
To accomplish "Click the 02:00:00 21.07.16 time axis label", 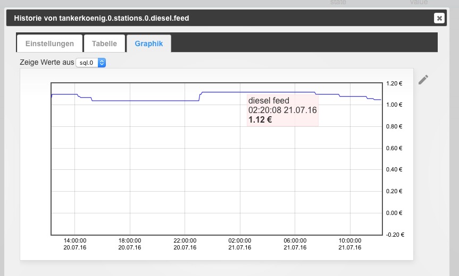I will tap(240, 244).
